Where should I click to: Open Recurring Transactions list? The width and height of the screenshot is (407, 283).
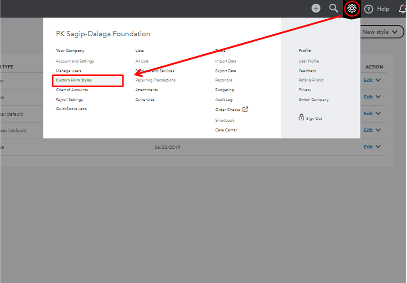click(x=155, y=80)
